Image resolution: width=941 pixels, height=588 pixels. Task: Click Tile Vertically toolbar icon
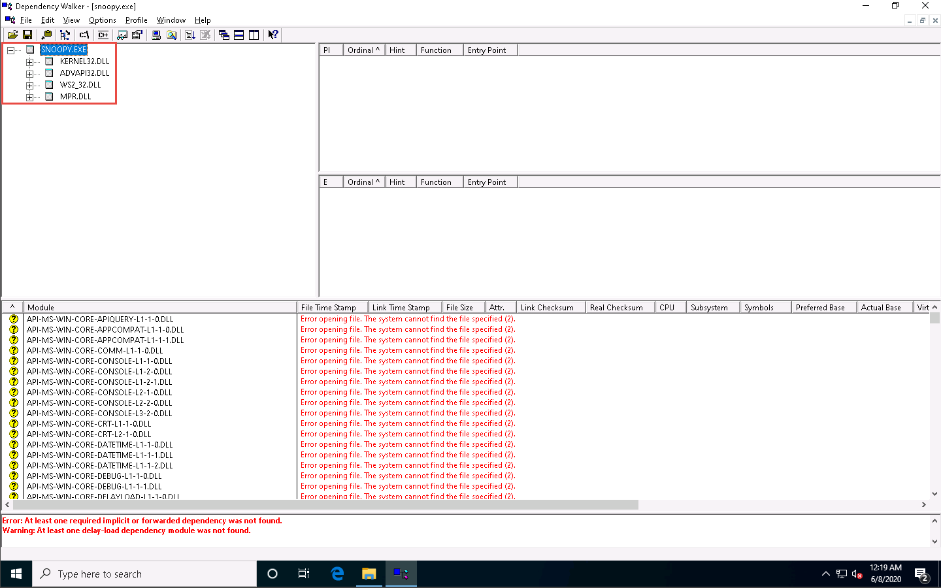tap(254, 35)
